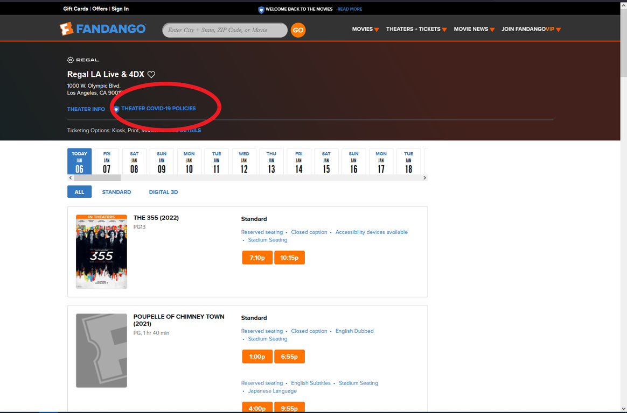Select Wed Jan 12 date
Image resolution: width=627 pixels, height=413 pixels.
coord(244,161)
